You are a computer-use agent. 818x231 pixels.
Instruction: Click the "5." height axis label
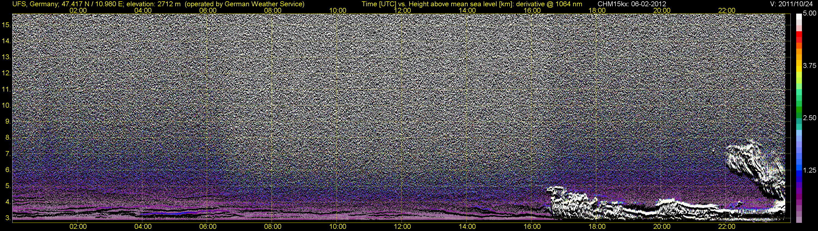pyautogui.click(x=8, y=186)
